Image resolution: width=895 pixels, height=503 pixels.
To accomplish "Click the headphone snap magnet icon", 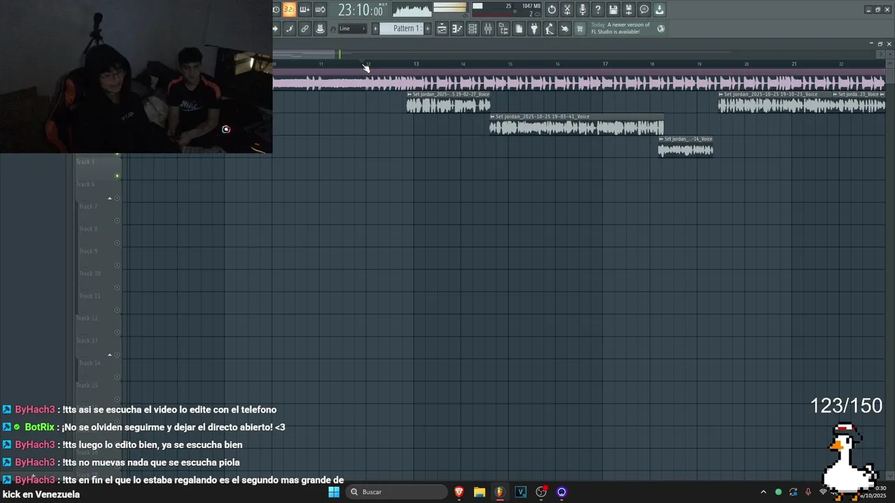I will coord(333,29).
